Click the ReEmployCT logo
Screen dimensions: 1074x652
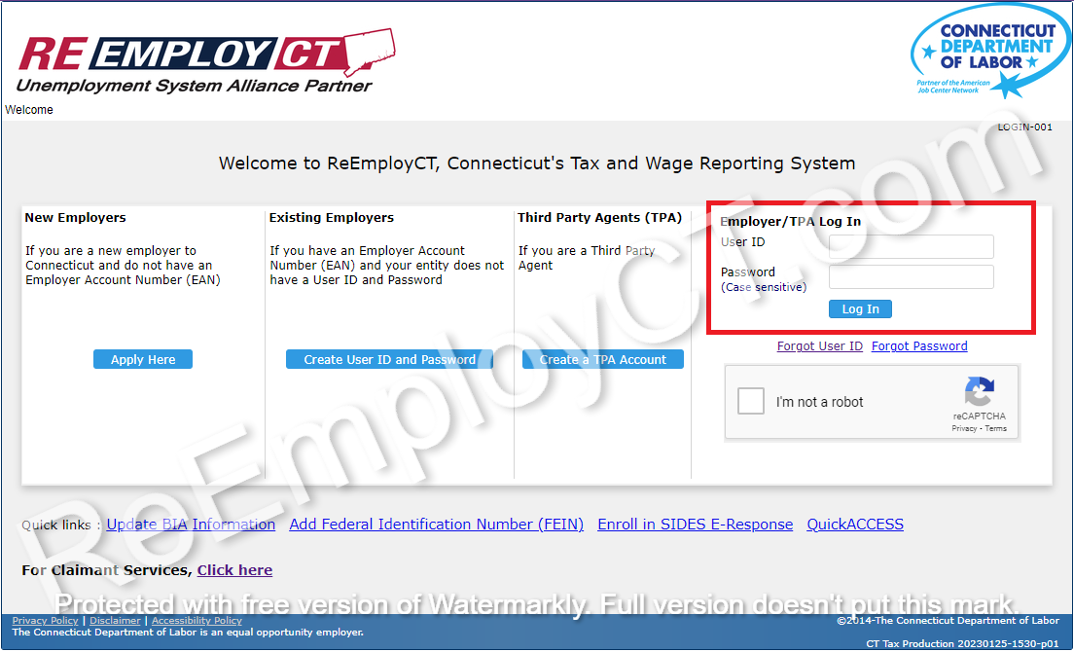[195, 58]
